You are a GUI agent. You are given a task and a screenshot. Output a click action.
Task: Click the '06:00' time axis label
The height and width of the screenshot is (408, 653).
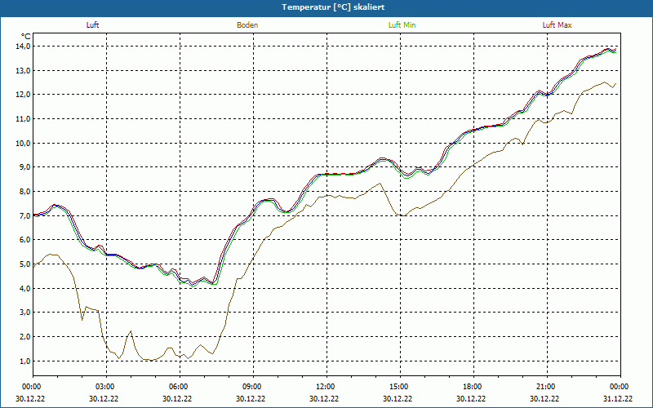click(179, 387)
